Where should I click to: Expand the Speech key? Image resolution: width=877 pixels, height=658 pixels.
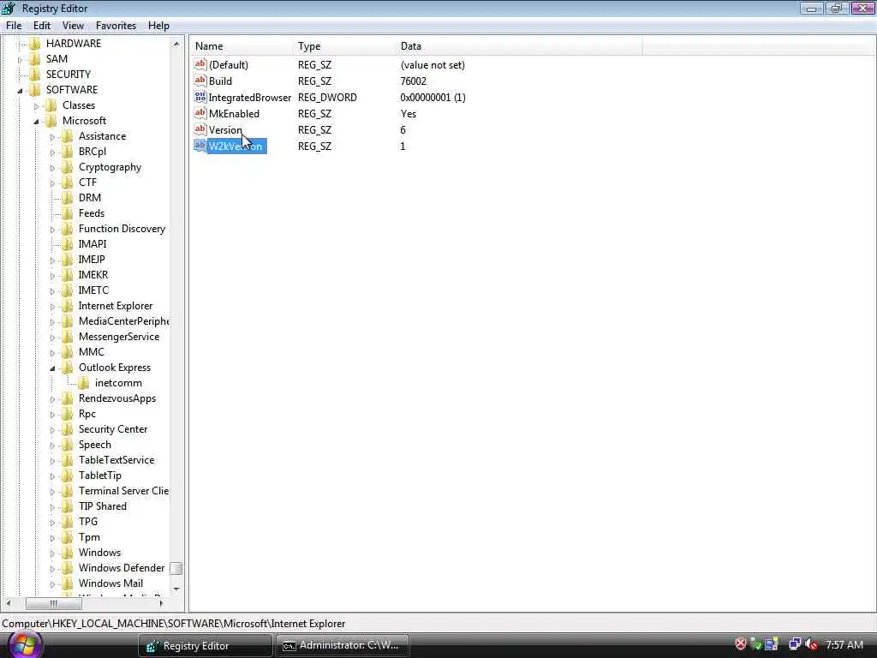[x=52, y=446]
